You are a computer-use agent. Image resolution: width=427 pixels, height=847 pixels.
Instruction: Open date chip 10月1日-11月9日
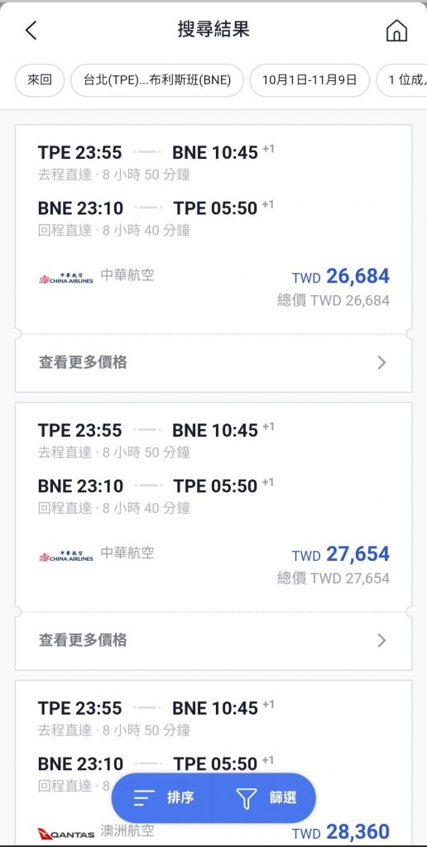(x=309, y=80)
